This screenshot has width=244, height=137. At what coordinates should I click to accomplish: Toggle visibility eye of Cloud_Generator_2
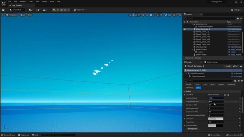[x=185, y=29]
